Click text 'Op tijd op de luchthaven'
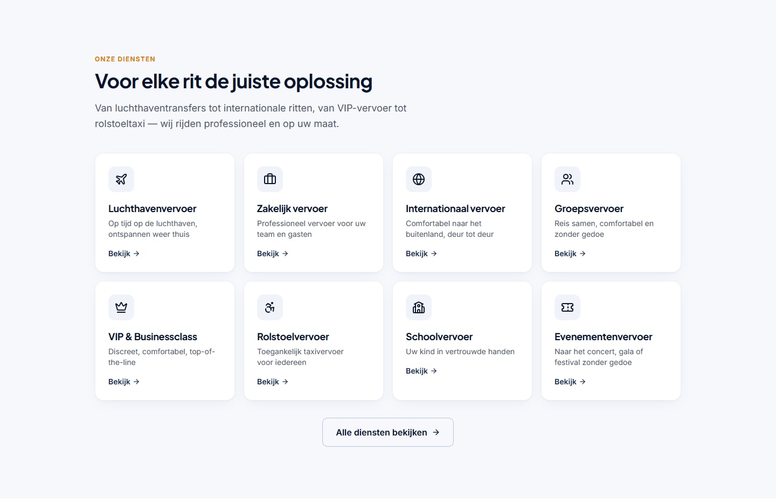The width and height of the screenshot is (776, 499). pos(153,223)
